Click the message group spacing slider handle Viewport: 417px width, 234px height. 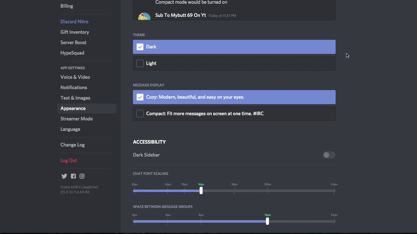point(267,221)
